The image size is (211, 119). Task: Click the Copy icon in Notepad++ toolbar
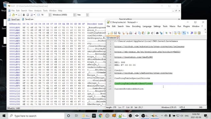[x=139, y=33]
